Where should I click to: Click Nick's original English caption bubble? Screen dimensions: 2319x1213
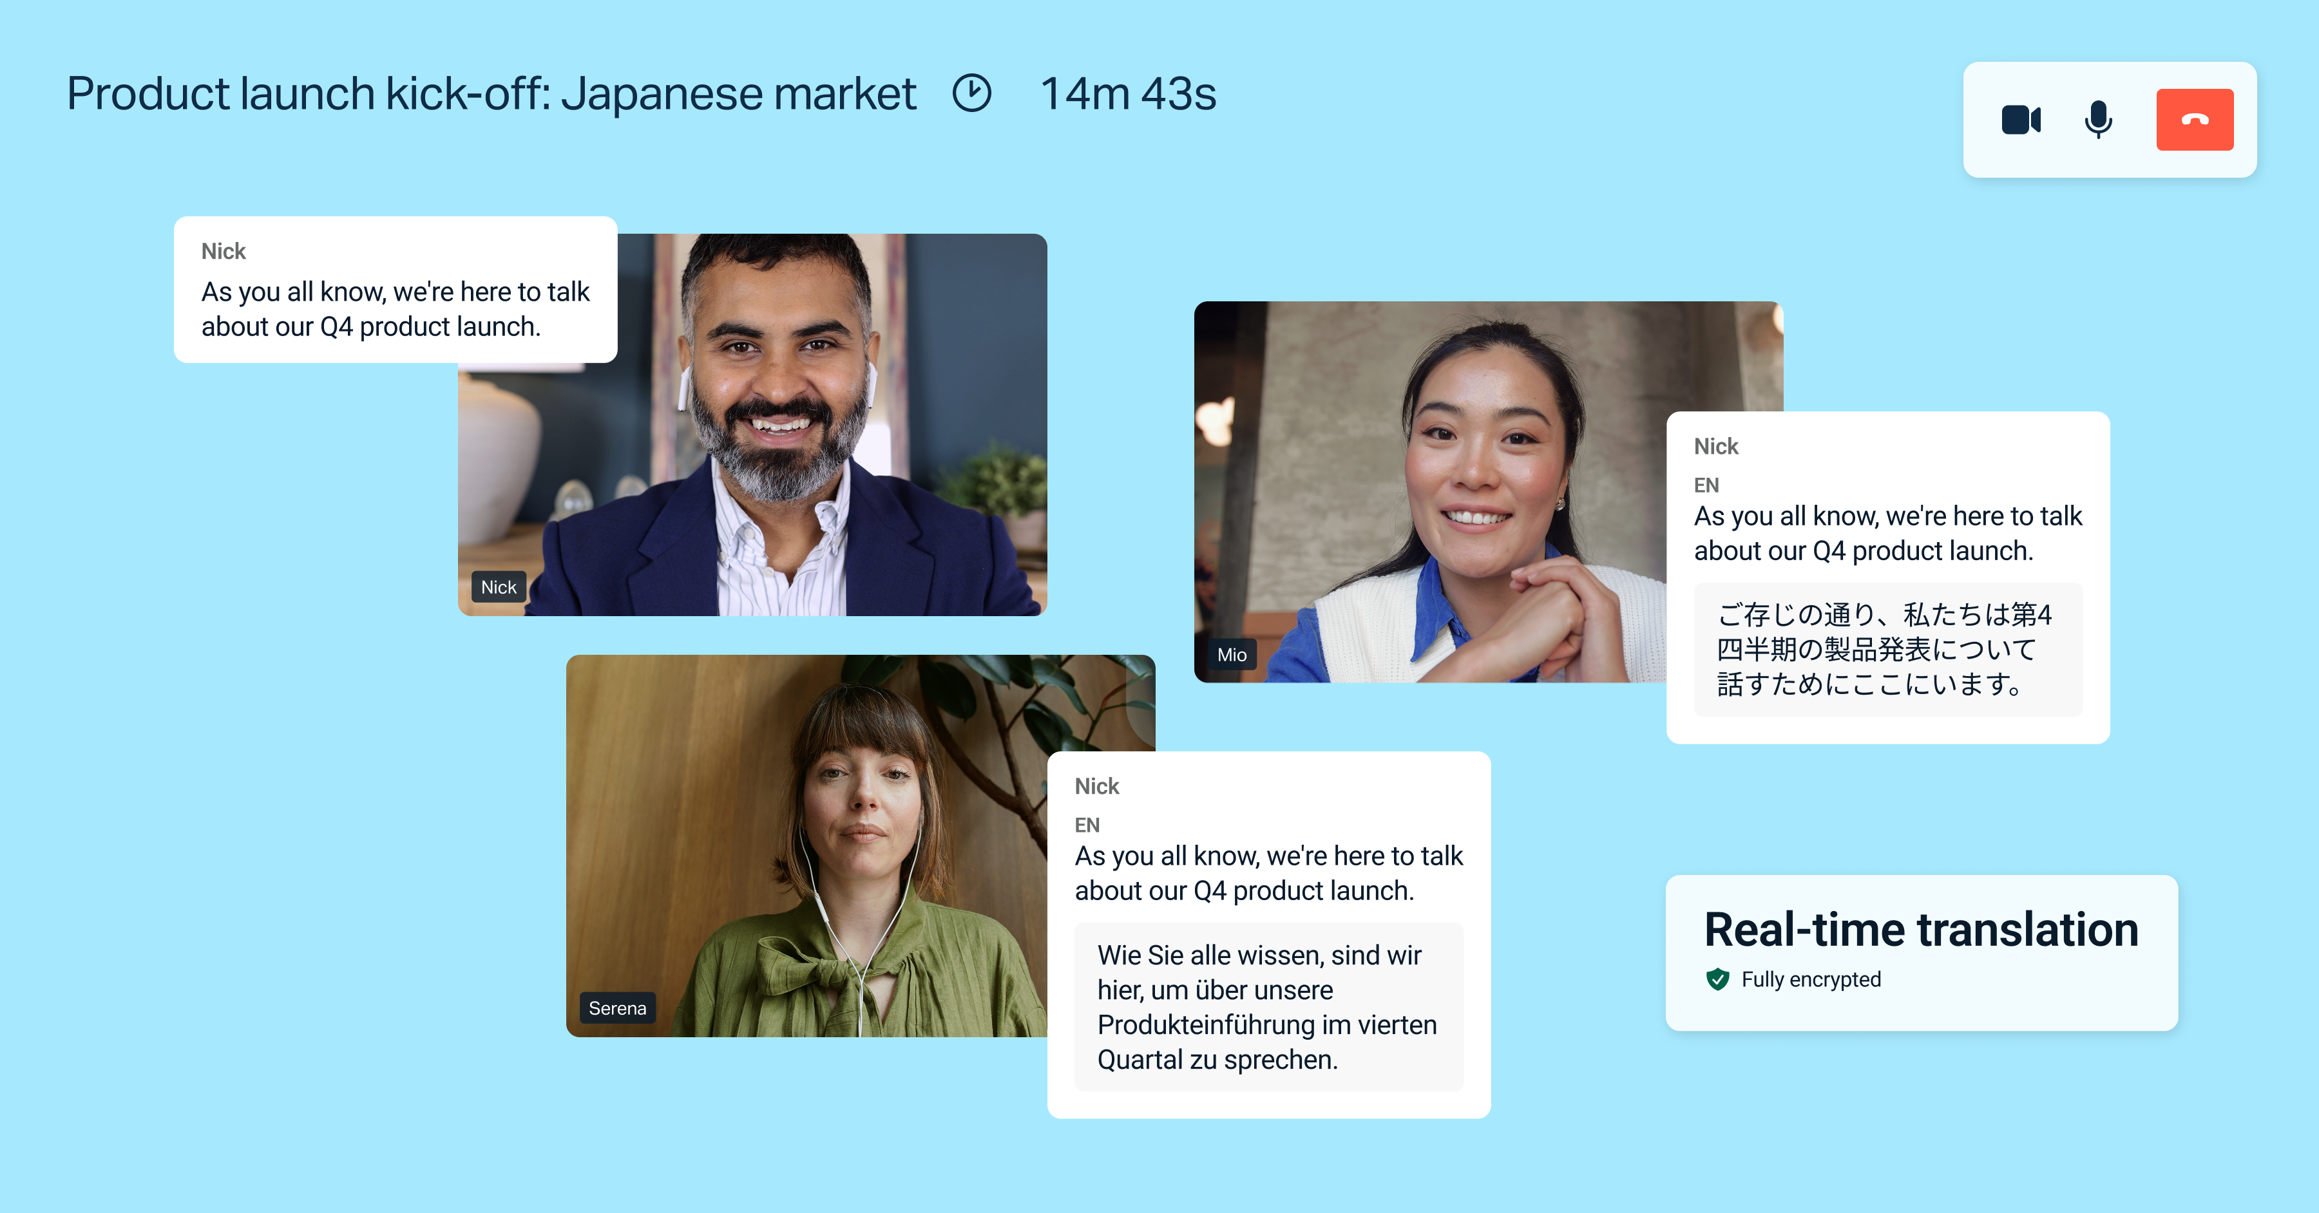pos(394,290)
